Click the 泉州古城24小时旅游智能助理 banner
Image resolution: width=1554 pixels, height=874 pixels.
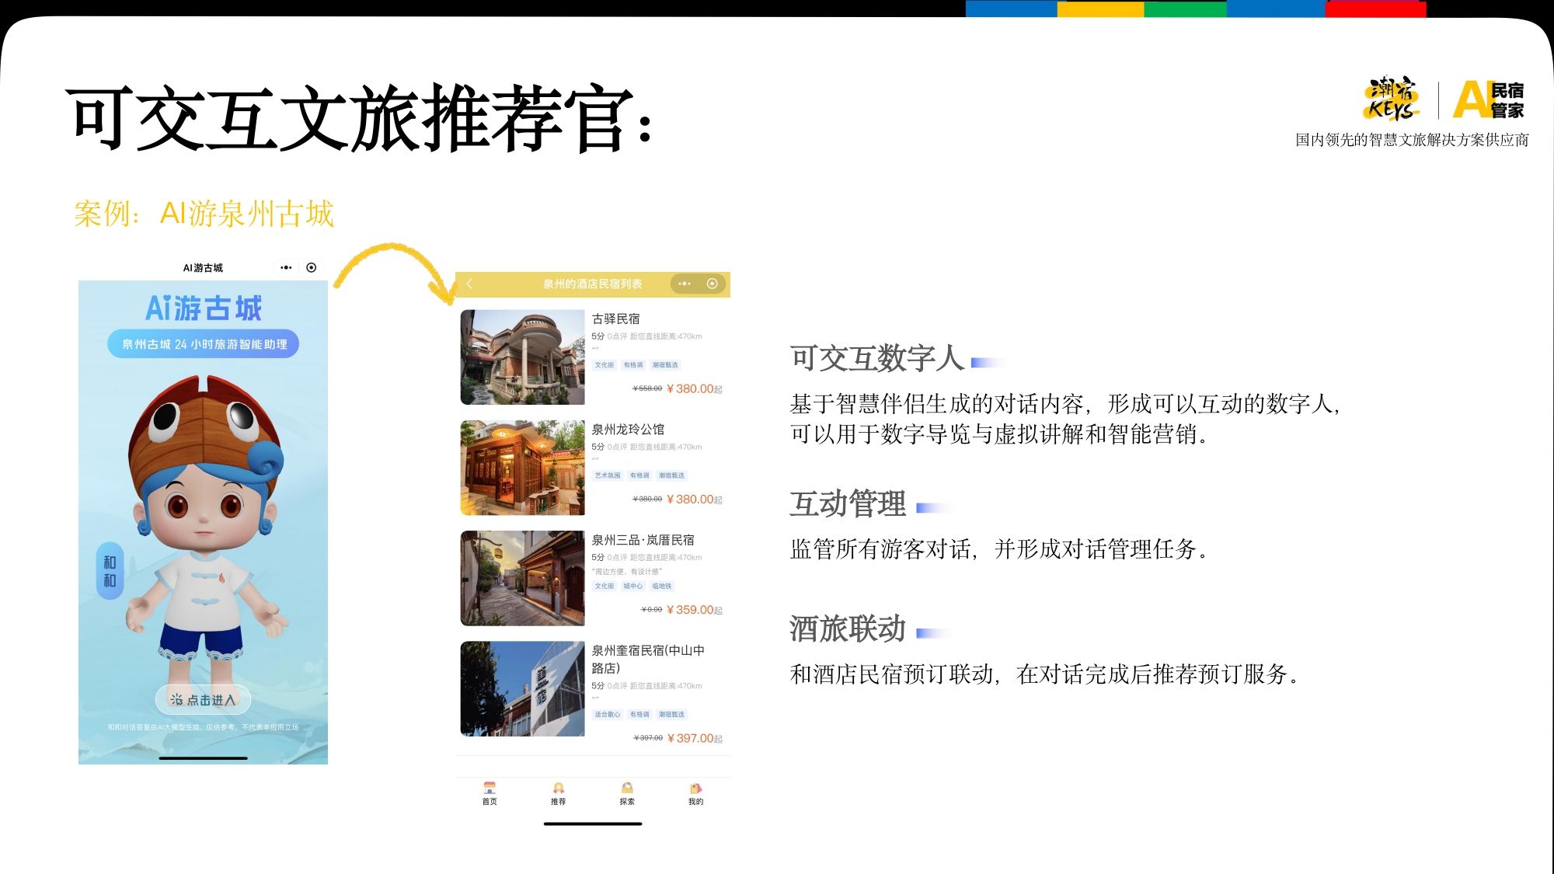pyautogui.click(x=204, y=344)
